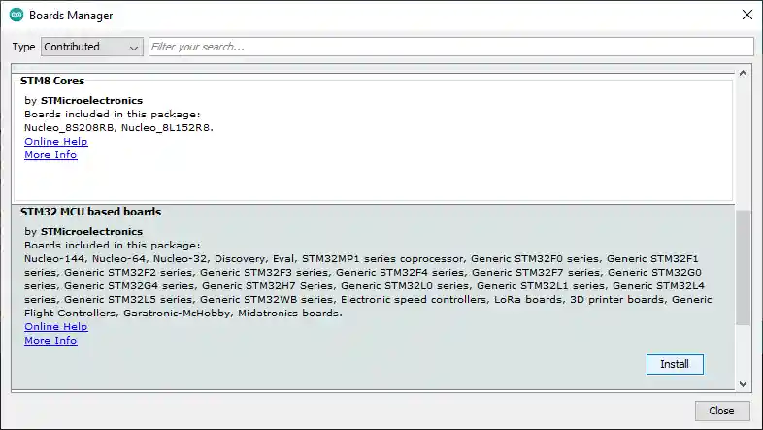763x430 pixels.
Task: Click the line starting Nucleo-144, Nucleo-64
Action: coord(361,259)
